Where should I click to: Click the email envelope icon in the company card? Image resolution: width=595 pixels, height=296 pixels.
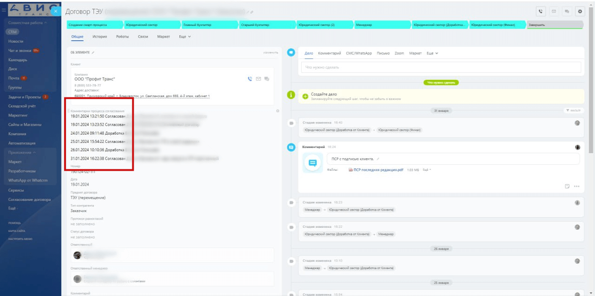(258, 79)
